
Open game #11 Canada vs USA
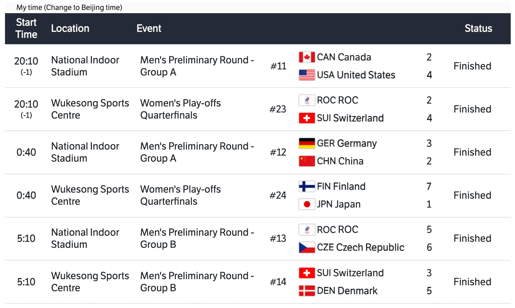click(x=278, y=66)
